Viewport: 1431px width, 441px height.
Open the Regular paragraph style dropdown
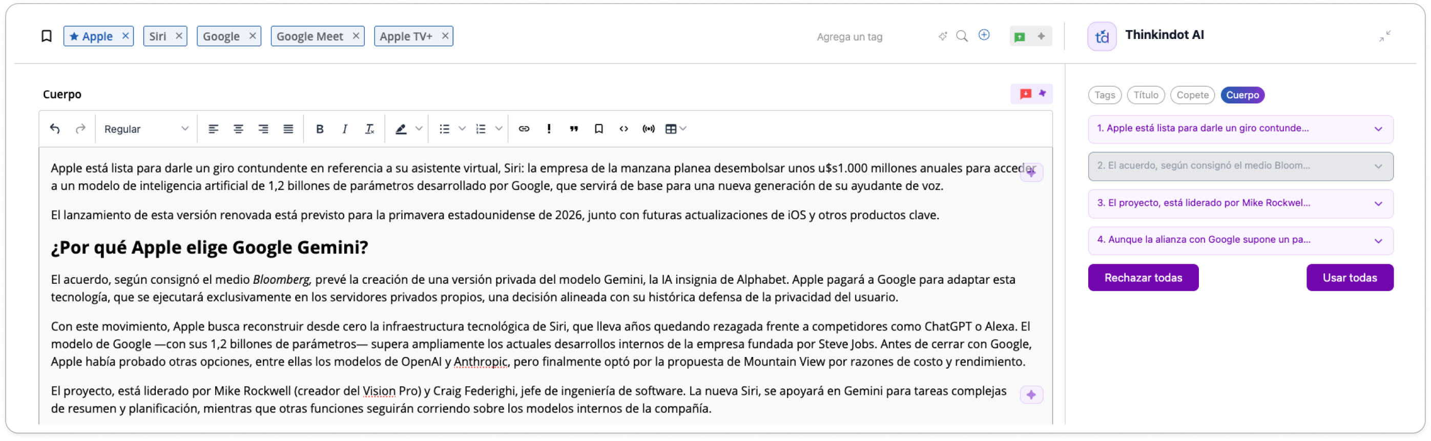[146, 129]
